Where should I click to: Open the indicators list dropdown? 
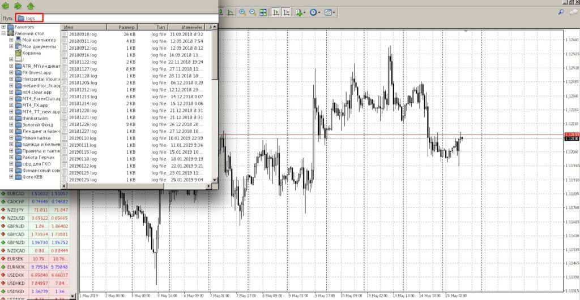pyautogui.click(x=300, y=12)
